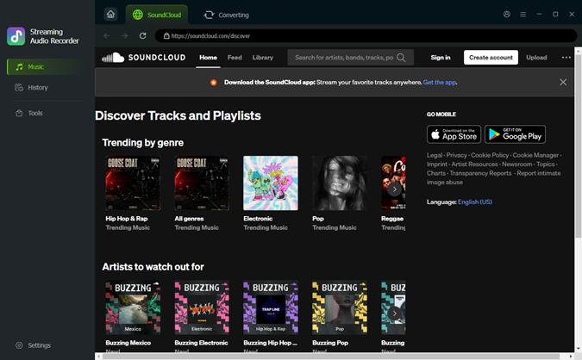582x360 pixels.
Task: Advance the Trending by genre carousel arrow
Action: 395,189
